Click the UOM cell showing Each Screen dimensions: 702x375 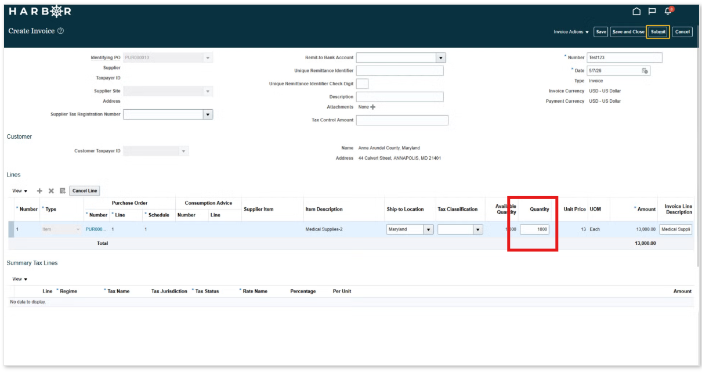[x=595, y=229]
